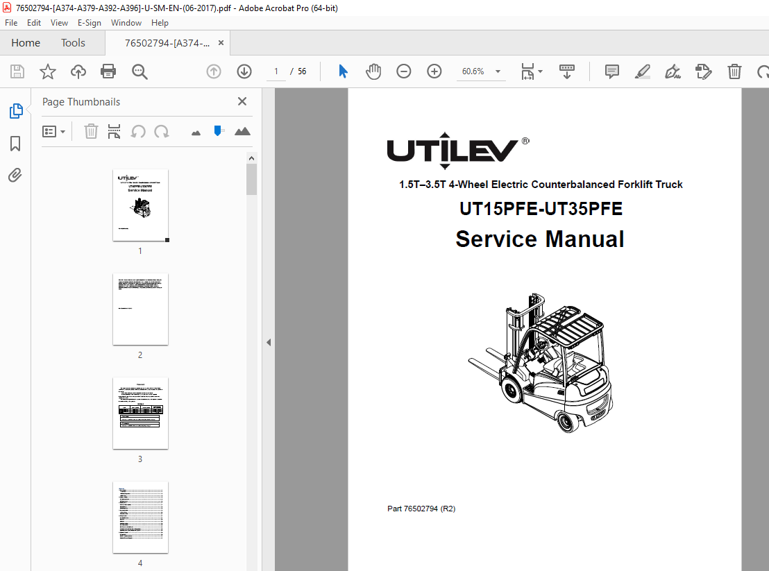Zoom in with the plus button
Screen dimensions: 769x571
(434, 71)
